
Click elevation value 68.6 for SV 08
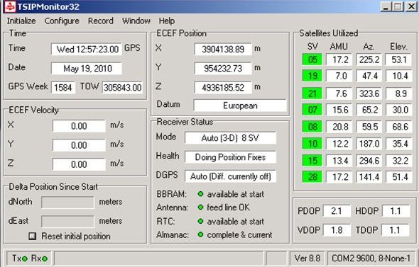(x=399, y=127)
